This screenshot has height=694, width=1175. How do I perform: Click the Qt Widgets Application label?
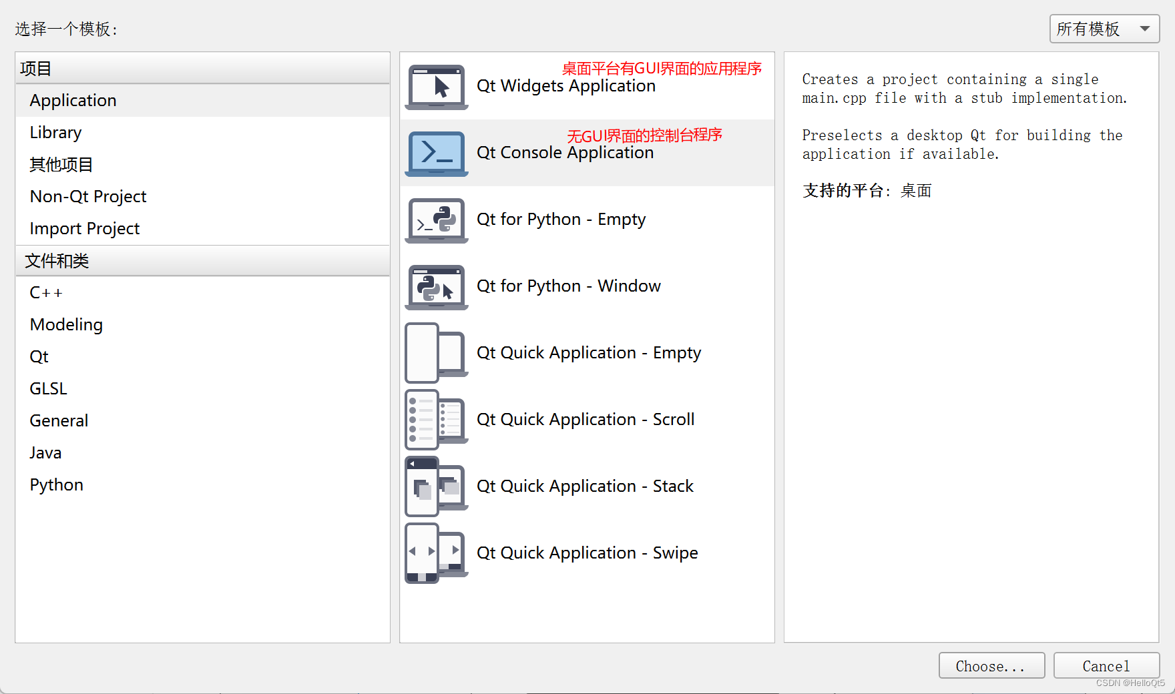click(566, 86)
